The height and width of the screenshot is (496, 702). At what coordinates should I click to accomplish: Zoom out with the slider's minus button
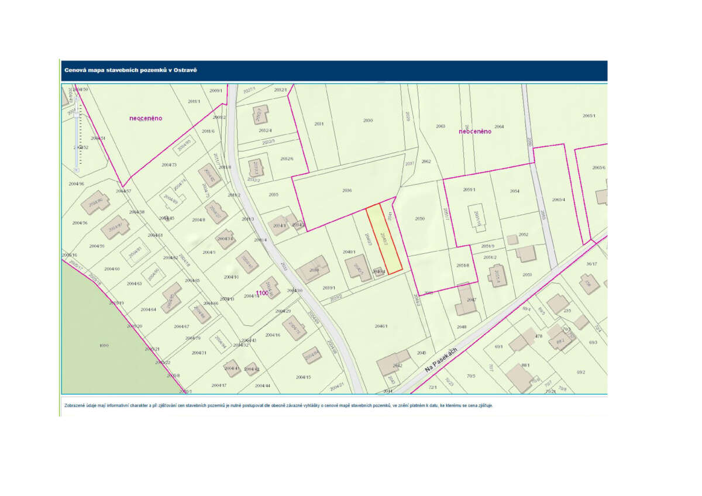click(77, 170)
